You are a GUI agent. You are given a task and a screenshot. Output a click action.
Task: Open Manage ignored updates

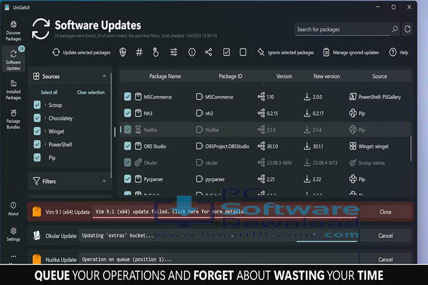click(x=351, y=52)
